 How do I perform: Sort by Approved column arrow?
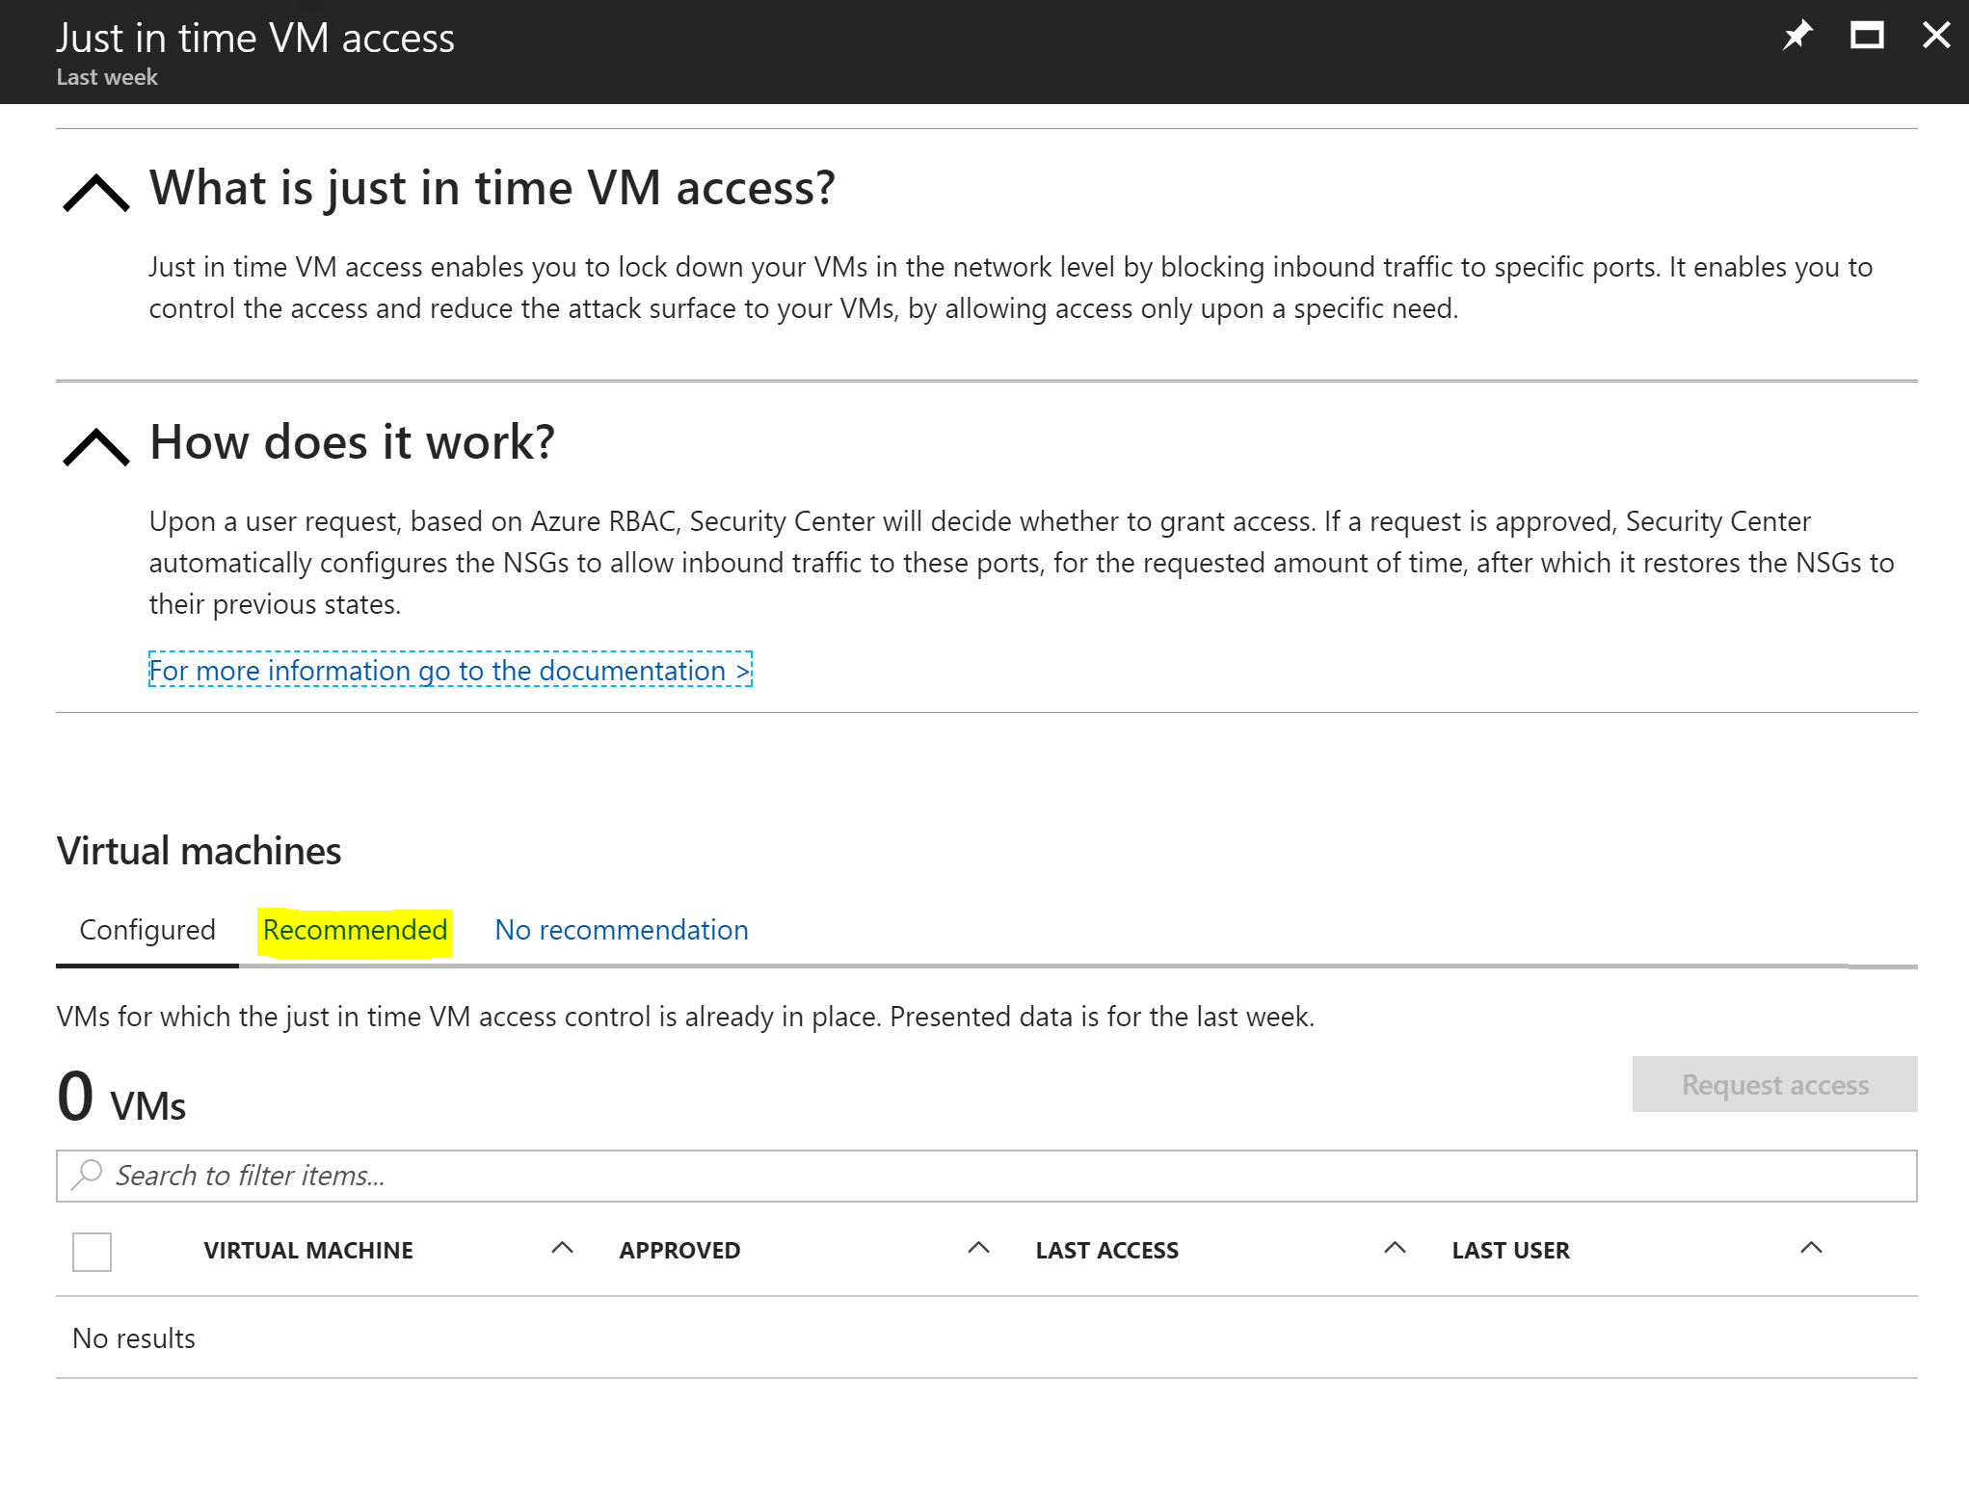[x=978, y=1248]
